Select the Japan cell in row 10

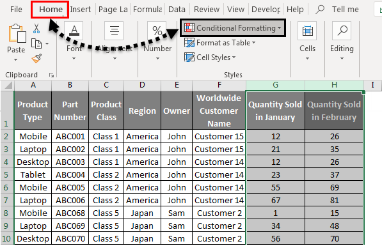142,239
